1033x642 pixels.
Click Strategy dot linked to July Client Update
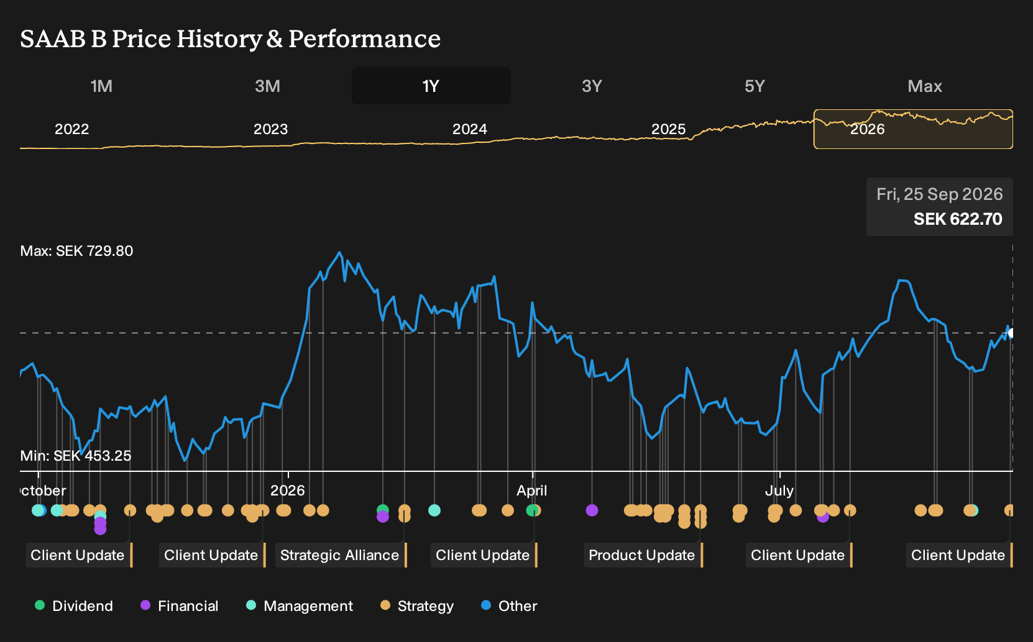[x=850, y=510]
